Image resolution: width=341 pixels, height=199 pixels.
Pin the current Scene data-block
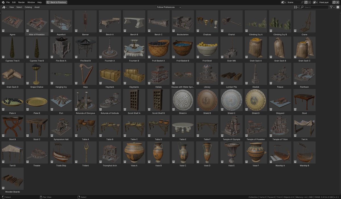point(302,2)
